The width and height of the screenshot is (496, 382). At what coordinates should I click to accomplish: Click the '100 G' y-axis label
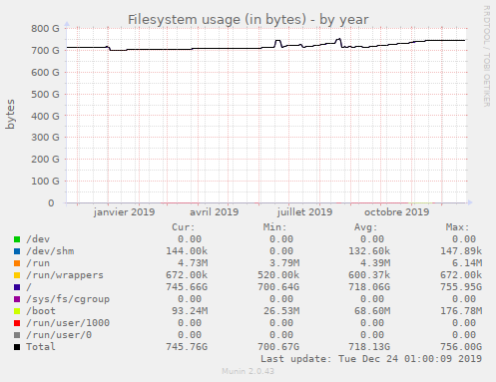click(x=45, y=182)
